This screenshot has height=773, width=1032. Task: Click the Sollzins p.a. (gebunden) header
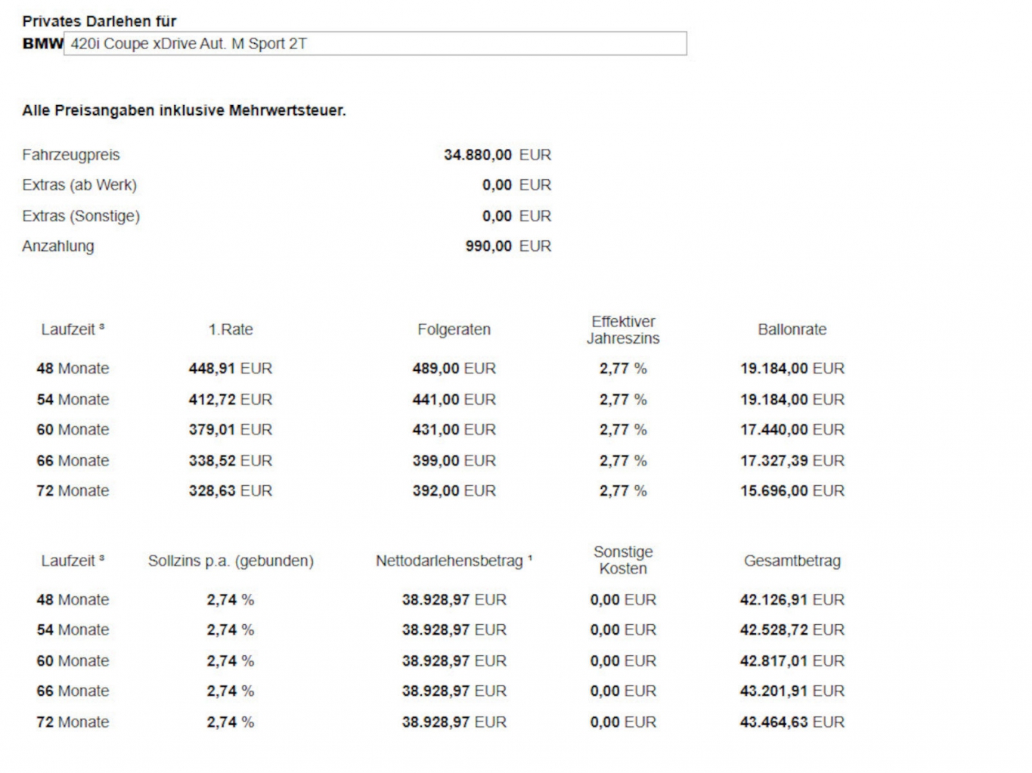[231, 561]
